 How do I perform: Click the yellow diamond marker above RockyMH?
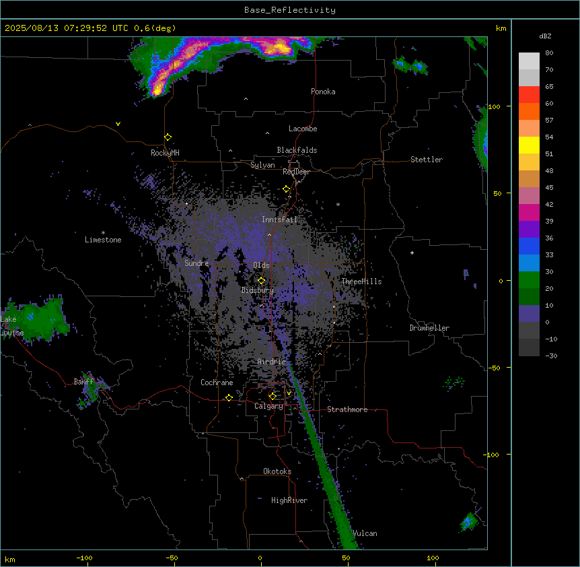[168, 137]
